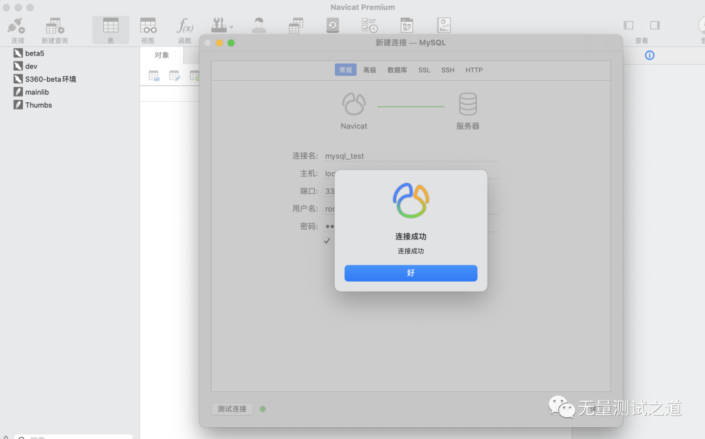This screenshot has height=439, width=705.
Task: Toggle the save password checkbox
Action: pyautogui.click(x=327, y=241)
